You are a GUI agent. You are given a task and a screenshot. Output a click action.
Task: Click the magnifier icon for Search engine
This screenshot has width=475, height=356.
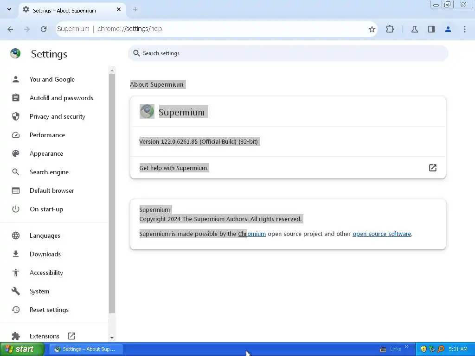pos(16,172)
